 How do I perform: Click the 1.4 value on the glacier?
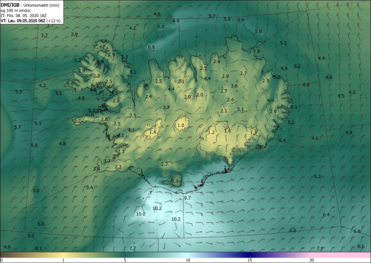tap(153, 132)
